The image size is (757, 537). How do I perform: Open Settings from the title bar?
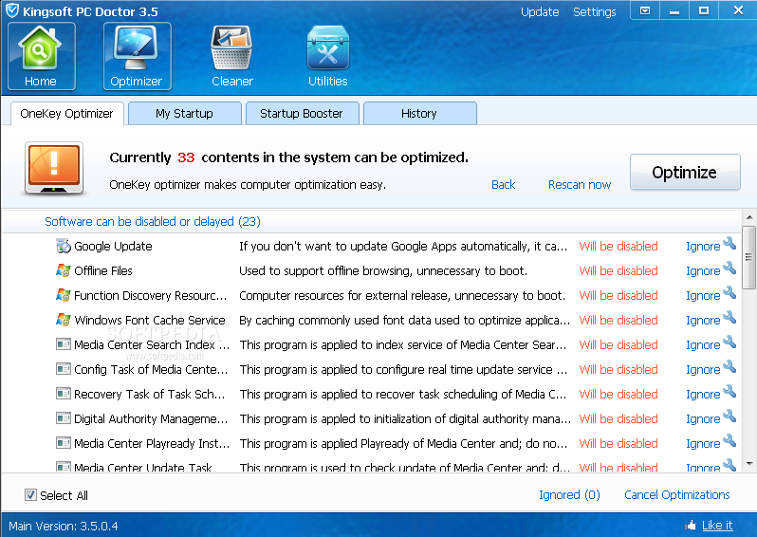[x=594, y=11]
